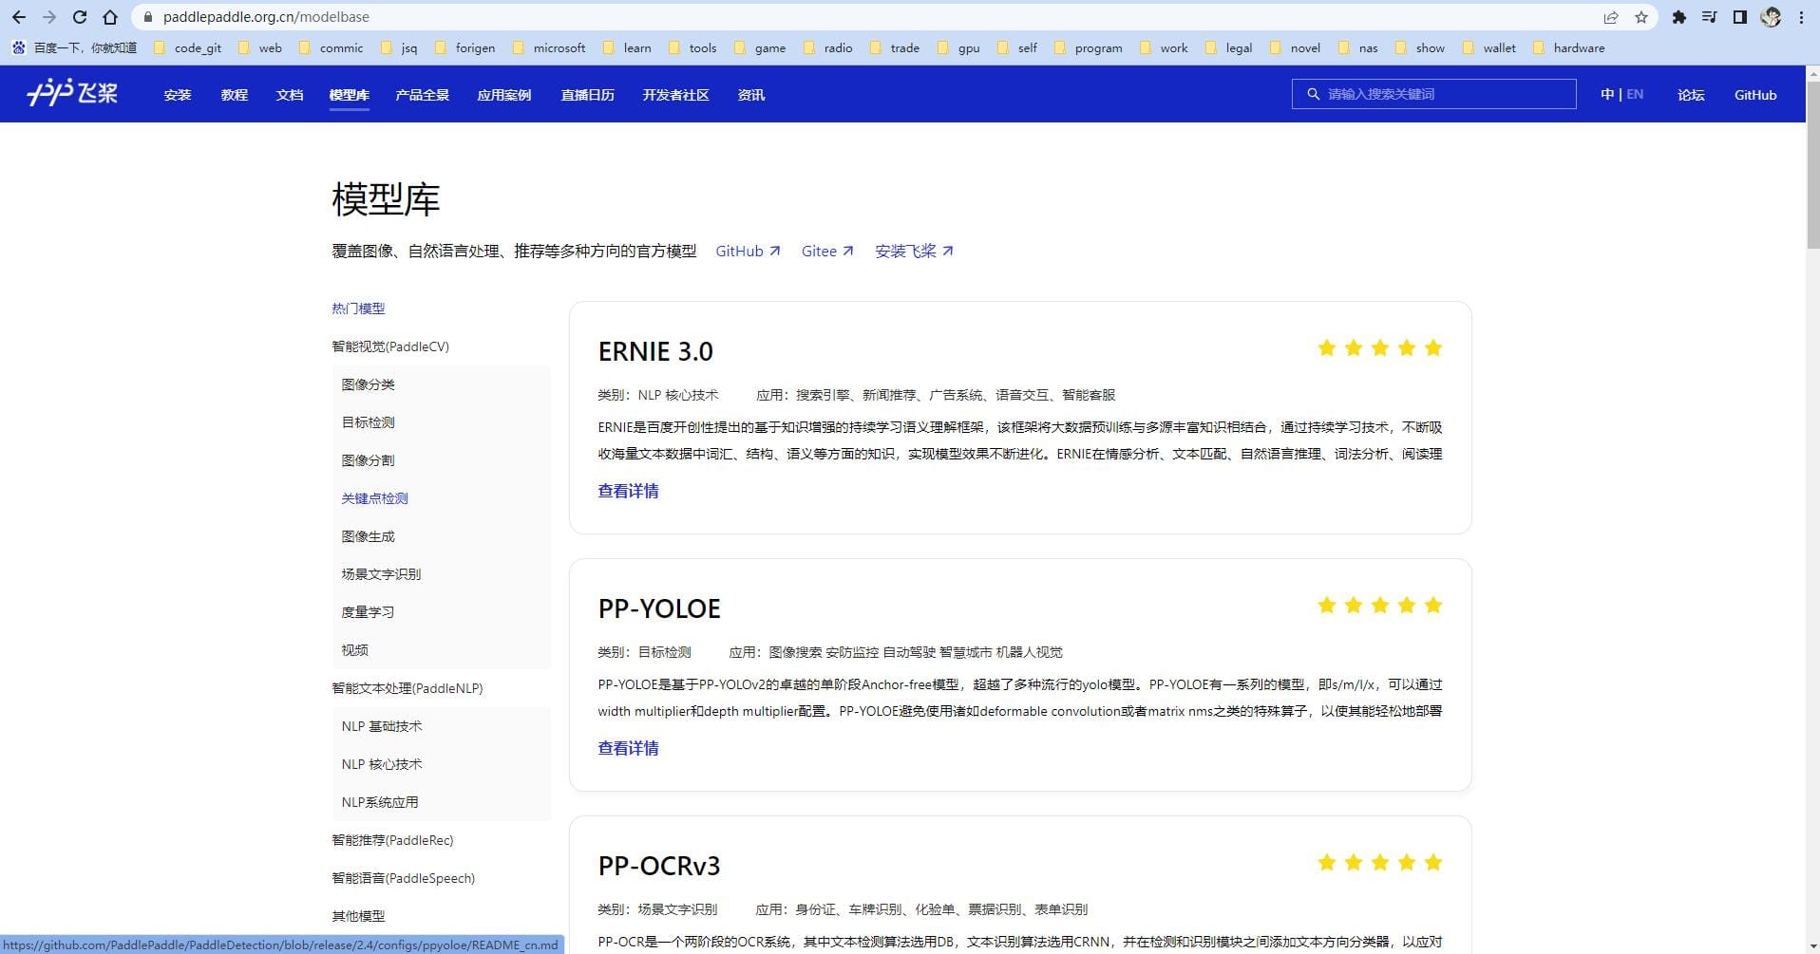Reload the page with the refresh icon

[x=80, y=17]
